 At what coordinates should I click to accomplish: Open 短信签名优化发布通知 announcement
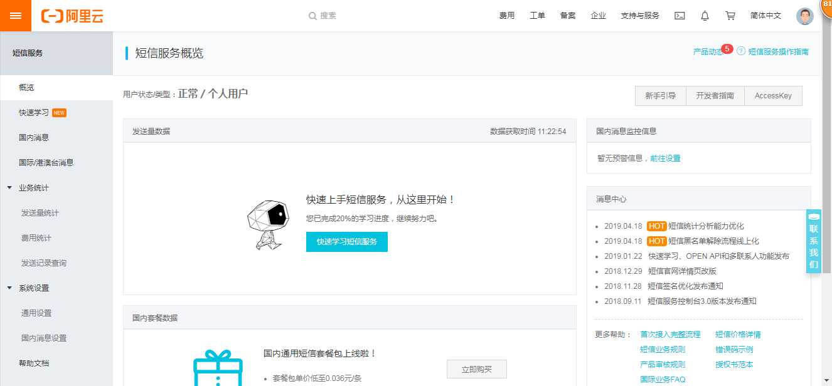point(686,286)
